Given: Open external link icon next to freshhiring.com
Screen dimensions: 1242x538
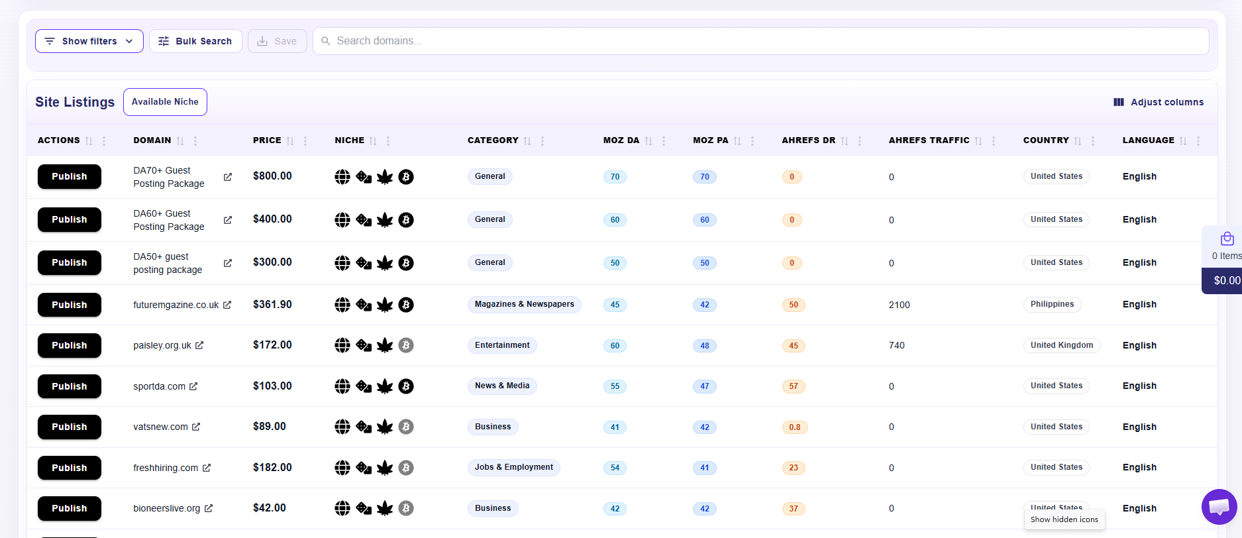Looking at the screenshot, I should 207,468.
